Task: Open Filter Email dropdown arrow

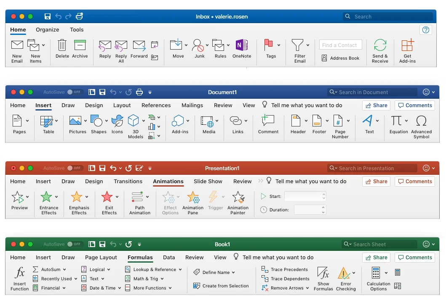Action: (308, 45)
